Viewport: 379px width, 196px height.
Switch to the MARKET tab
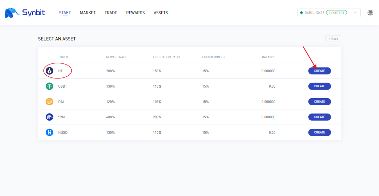coord(88,13)
